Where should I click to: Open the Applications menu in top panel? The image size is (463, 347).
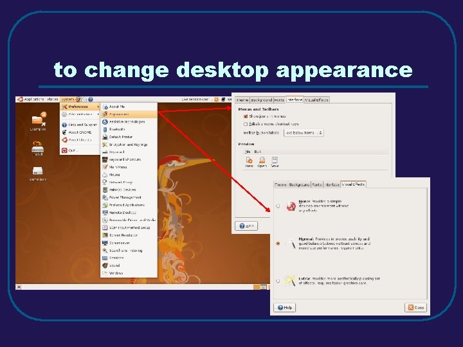click(x=31, y=100)
